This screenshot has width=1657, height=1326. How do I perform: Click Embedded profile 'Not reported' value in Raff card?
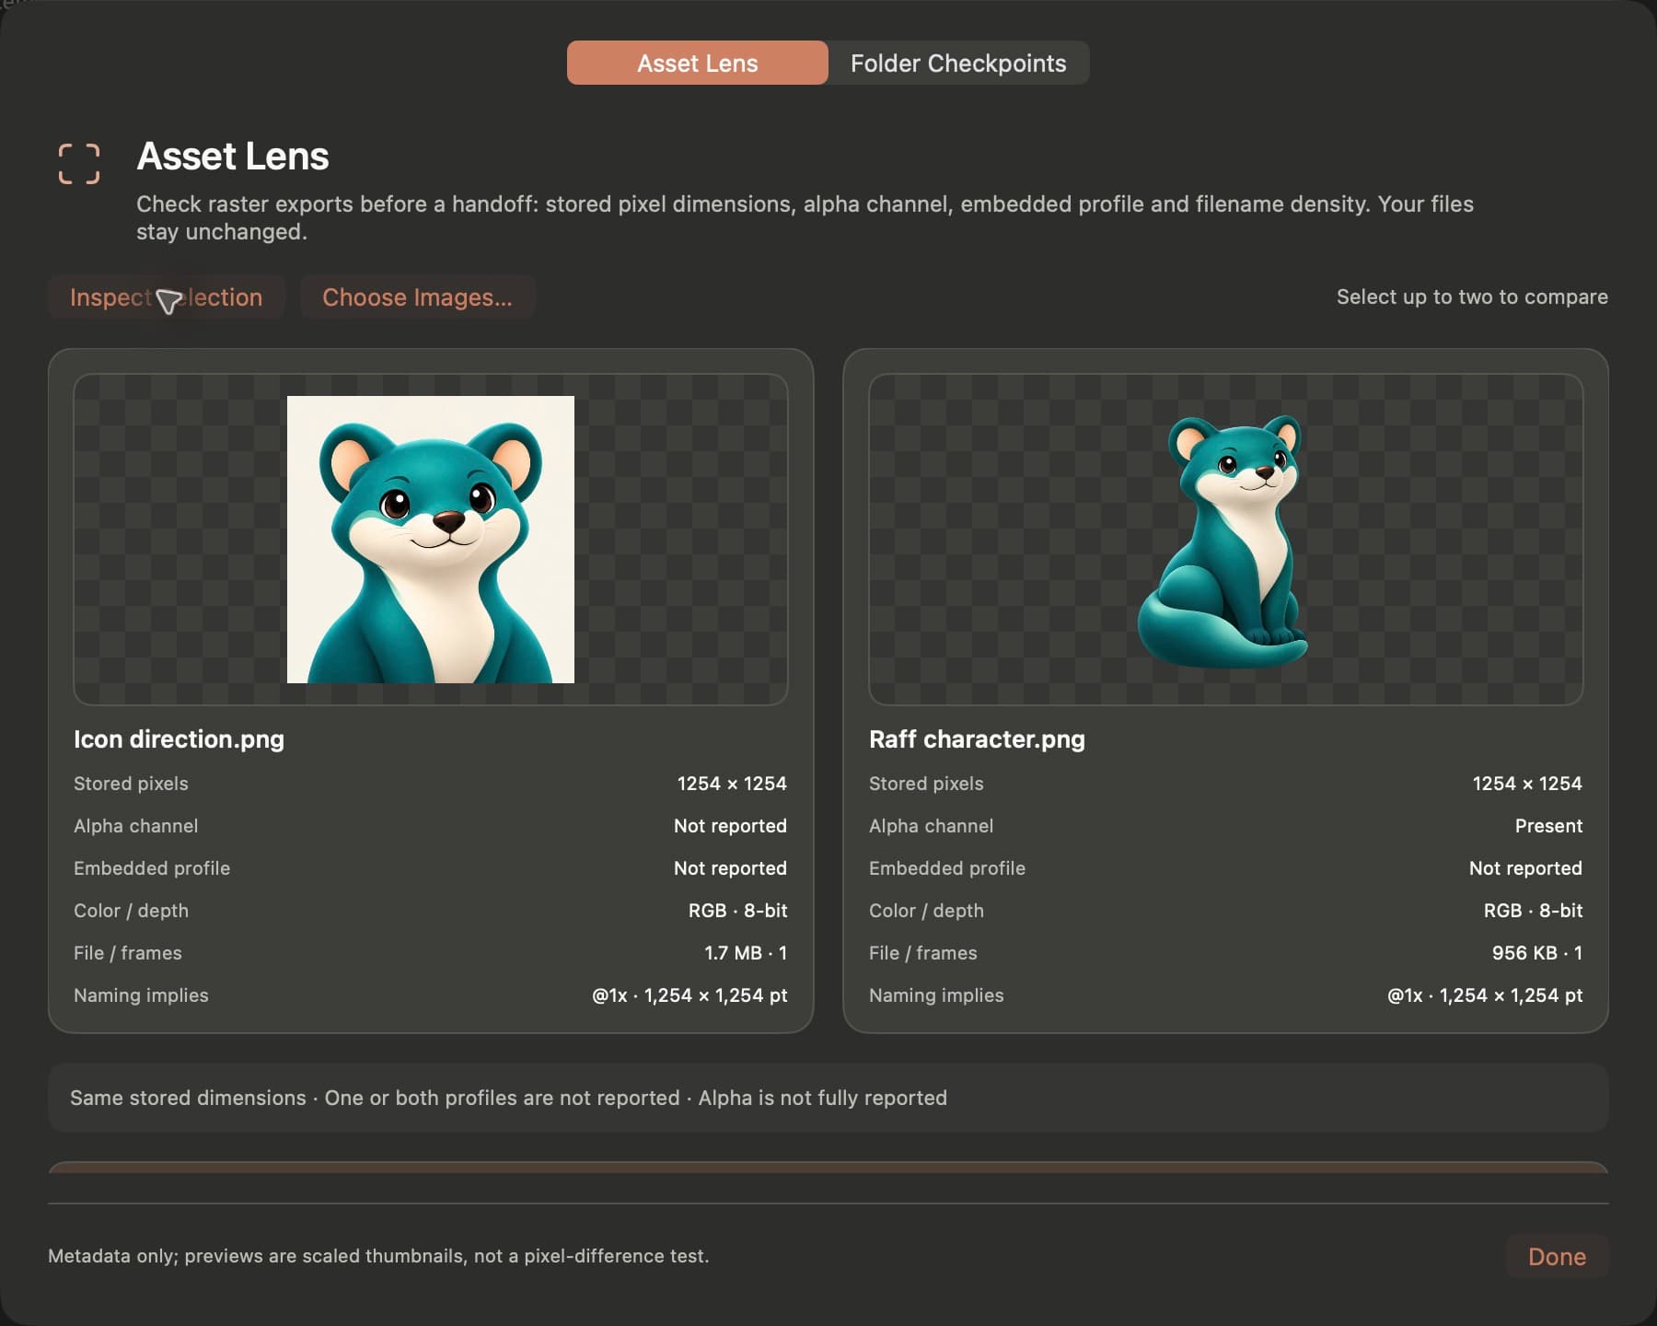(x=1525, y=868)
